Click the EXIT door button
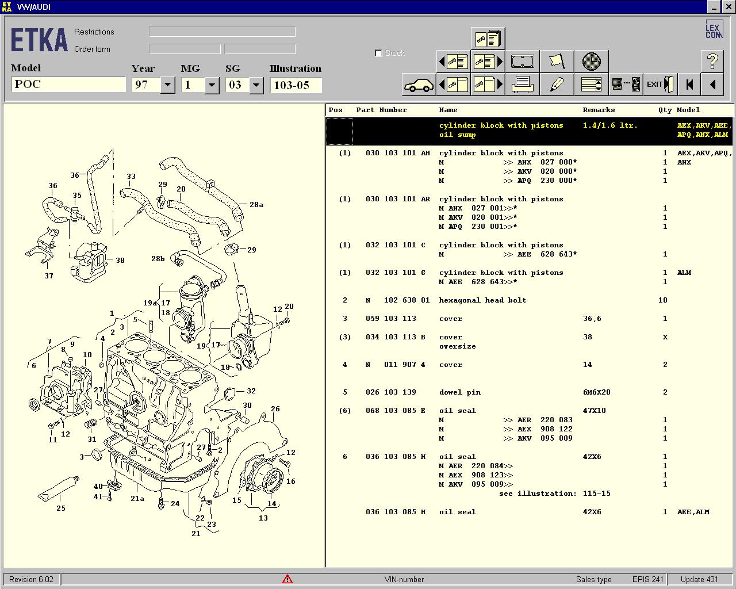 (x=660, y=85)
